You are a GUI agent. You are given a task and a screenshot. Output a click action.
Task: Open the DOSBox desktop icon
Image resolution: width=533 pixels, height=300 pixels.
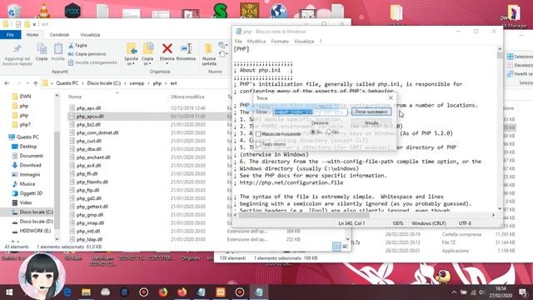click(x=250, y=10)
